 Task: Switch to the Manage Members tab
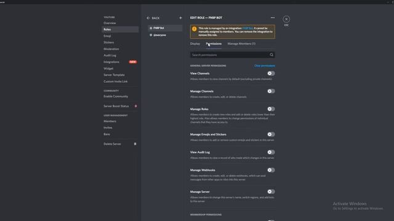coord(241,44)
